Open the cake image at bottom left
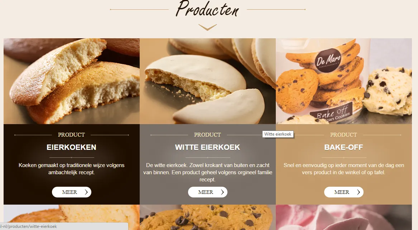The width and height of the screenshot is (418, 230). click(71, 217)
